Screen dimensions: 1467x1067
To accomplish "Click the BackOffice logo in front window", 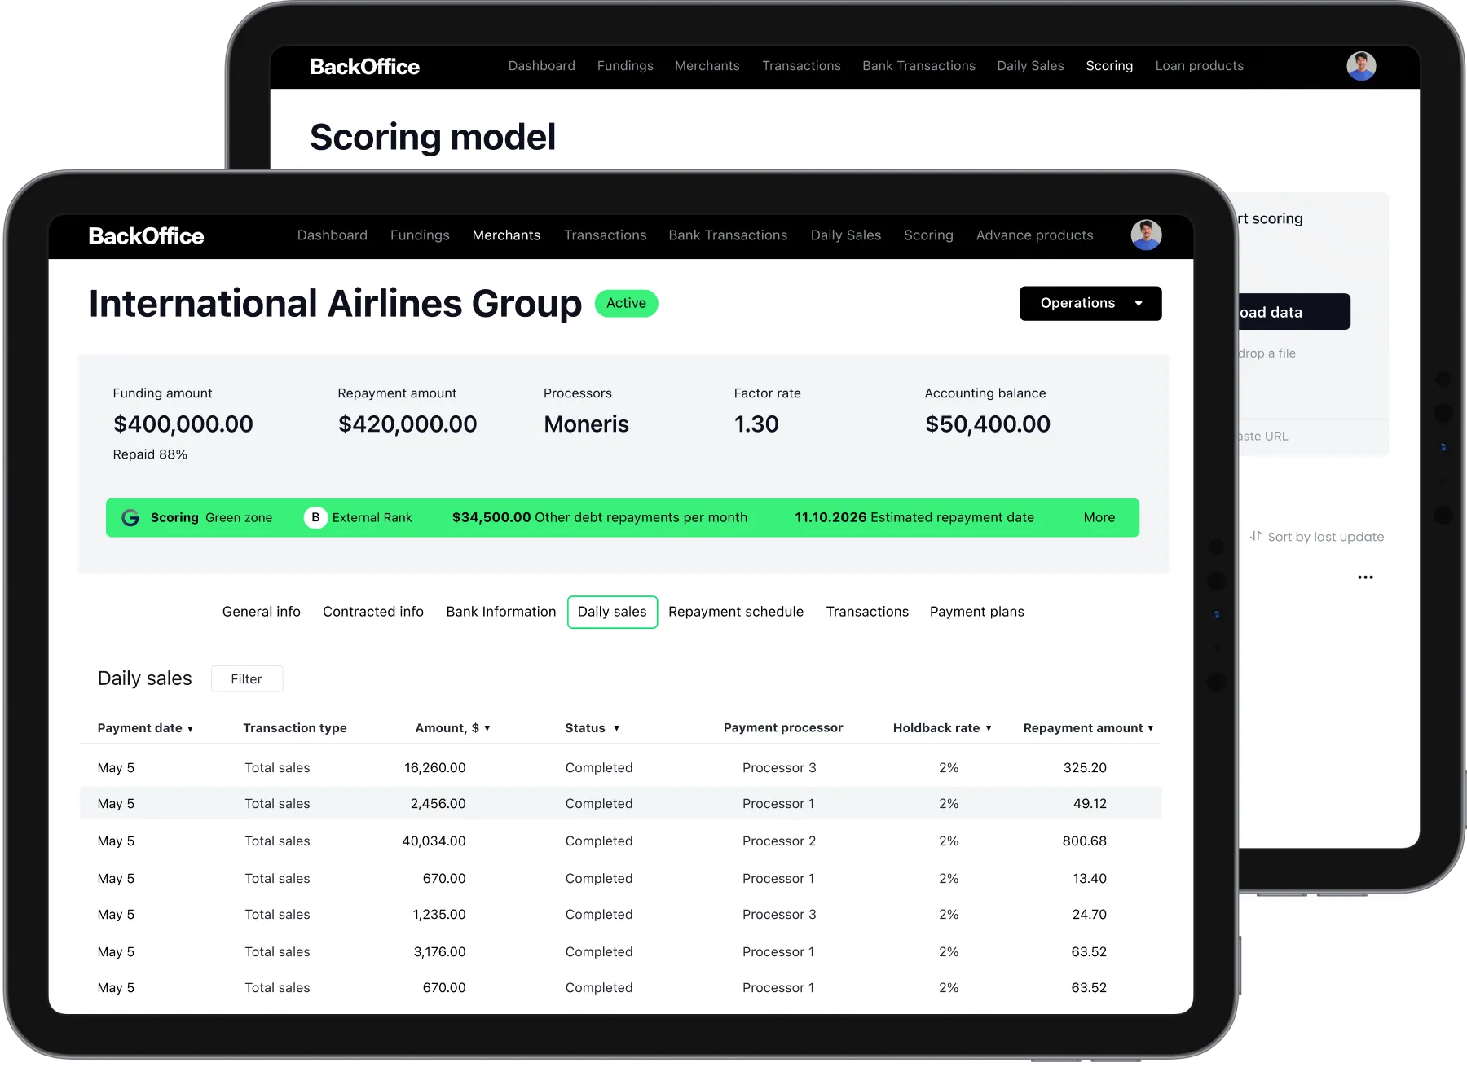I will pos(146,236).
